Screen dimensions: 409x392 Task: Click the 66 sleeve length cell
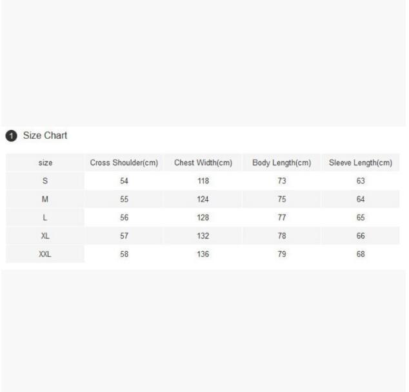(361, 236)
